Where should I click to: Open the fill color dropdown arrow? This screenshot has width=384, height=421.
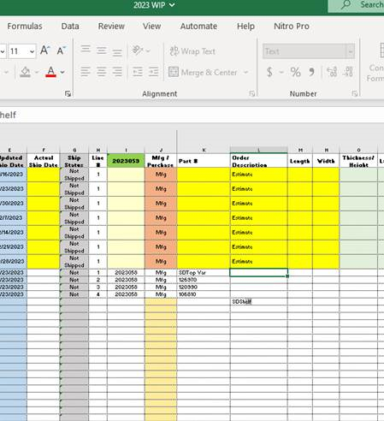37,72
